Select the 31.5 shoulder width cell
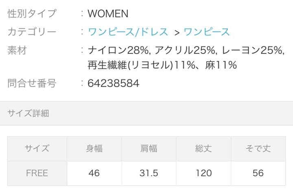Image resolution: width=293 pixels, height=192 pixels. click(x=149, y=173)
